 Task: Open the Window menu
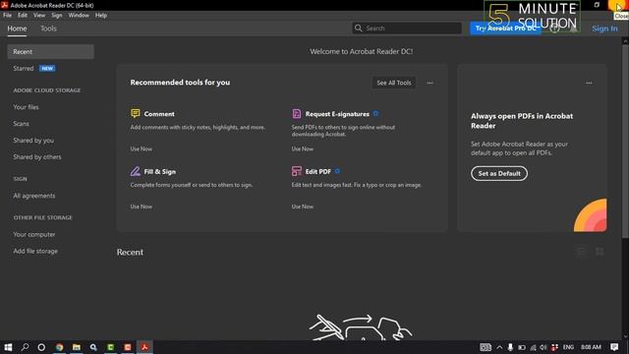[79, 16]
